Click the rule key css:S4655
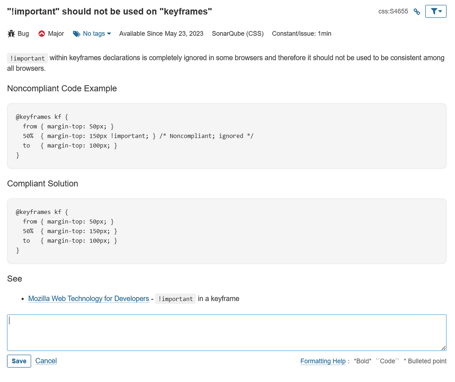This screenshot has width=455, height=382. (393, 11)
